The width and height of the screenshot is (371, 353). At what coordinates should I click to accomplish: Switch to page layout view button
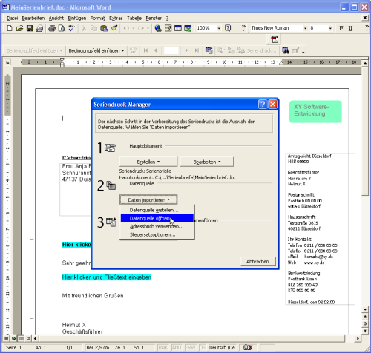pos(22,338)
